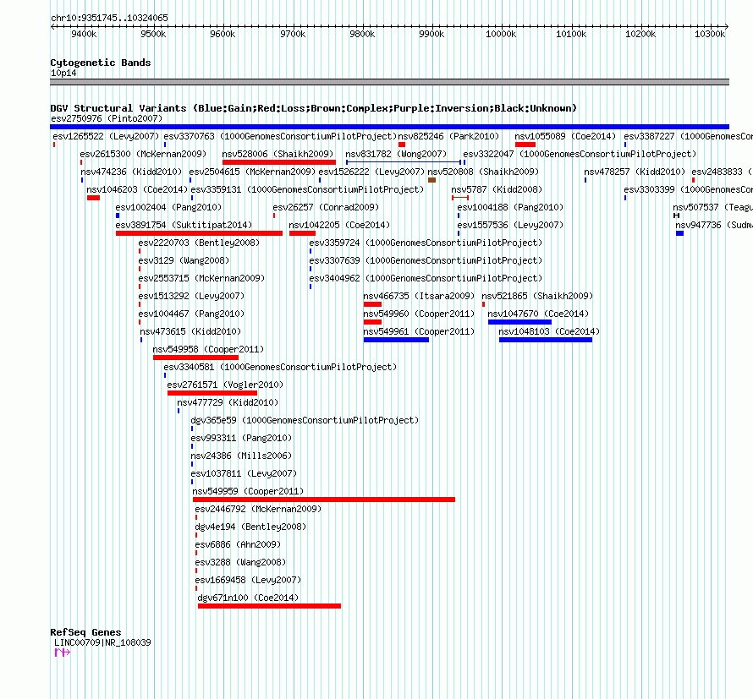This screenshot has width=753, height=699.
Task: Click the nsv825246 red loss block
Action: 402,145
